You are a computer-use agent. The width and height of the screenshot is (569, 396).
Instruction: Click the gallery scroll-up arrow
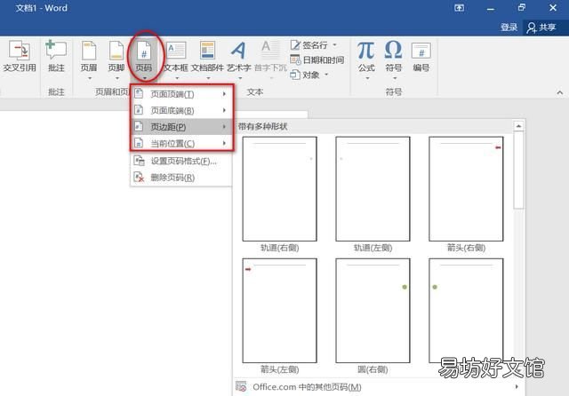coord(518,126)
